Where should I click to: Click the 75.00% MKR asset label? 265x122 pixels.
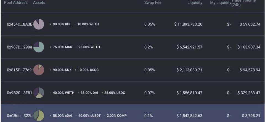tap(62, 47)
